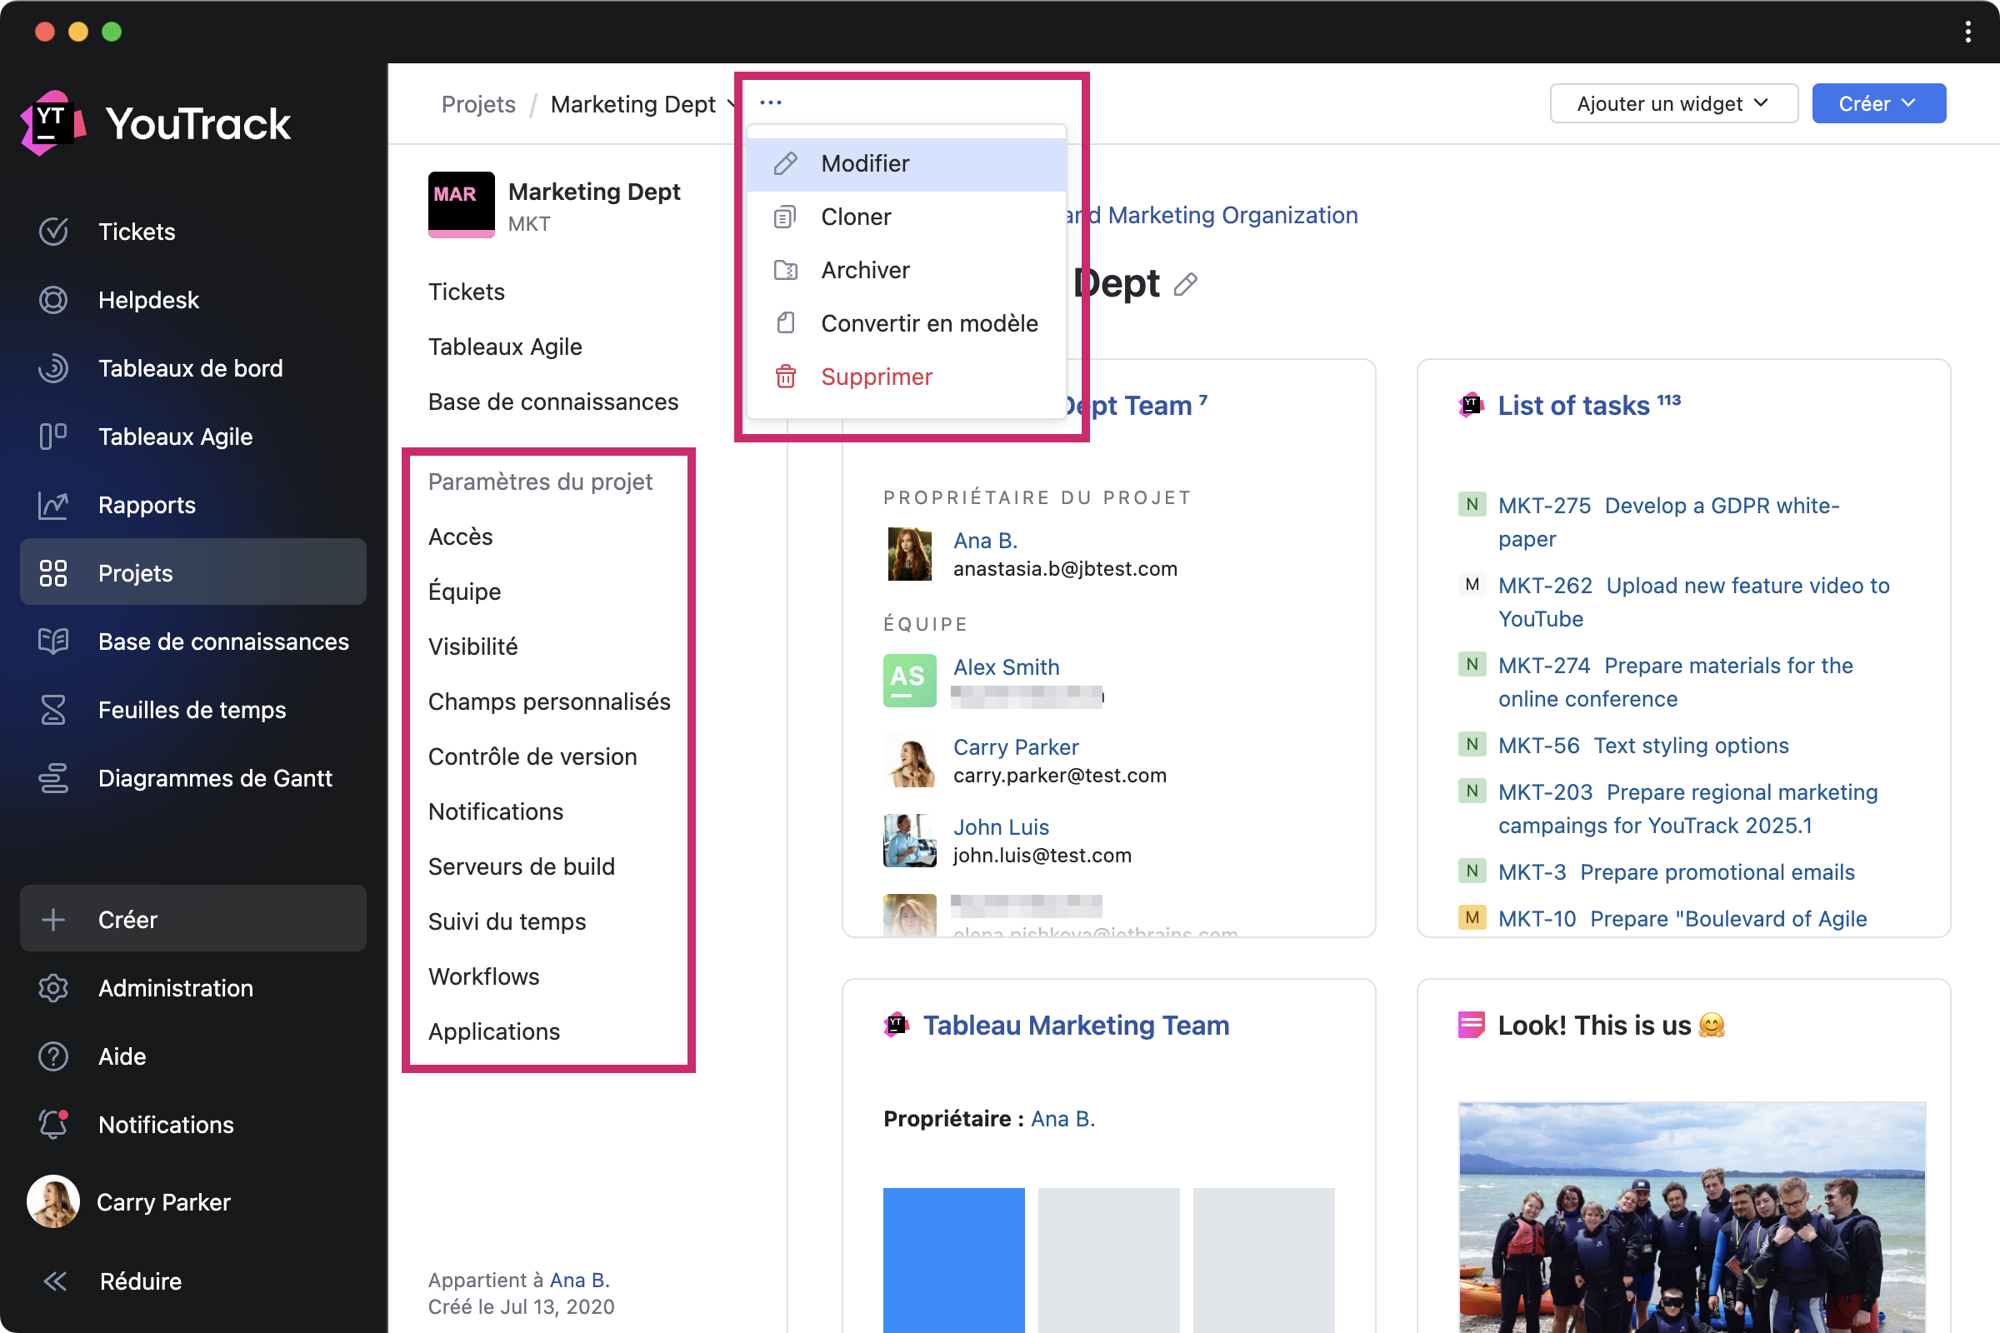The image size is (2000, 1333).
Task: Click the MAR project avatar
Action: pos(461,205)
